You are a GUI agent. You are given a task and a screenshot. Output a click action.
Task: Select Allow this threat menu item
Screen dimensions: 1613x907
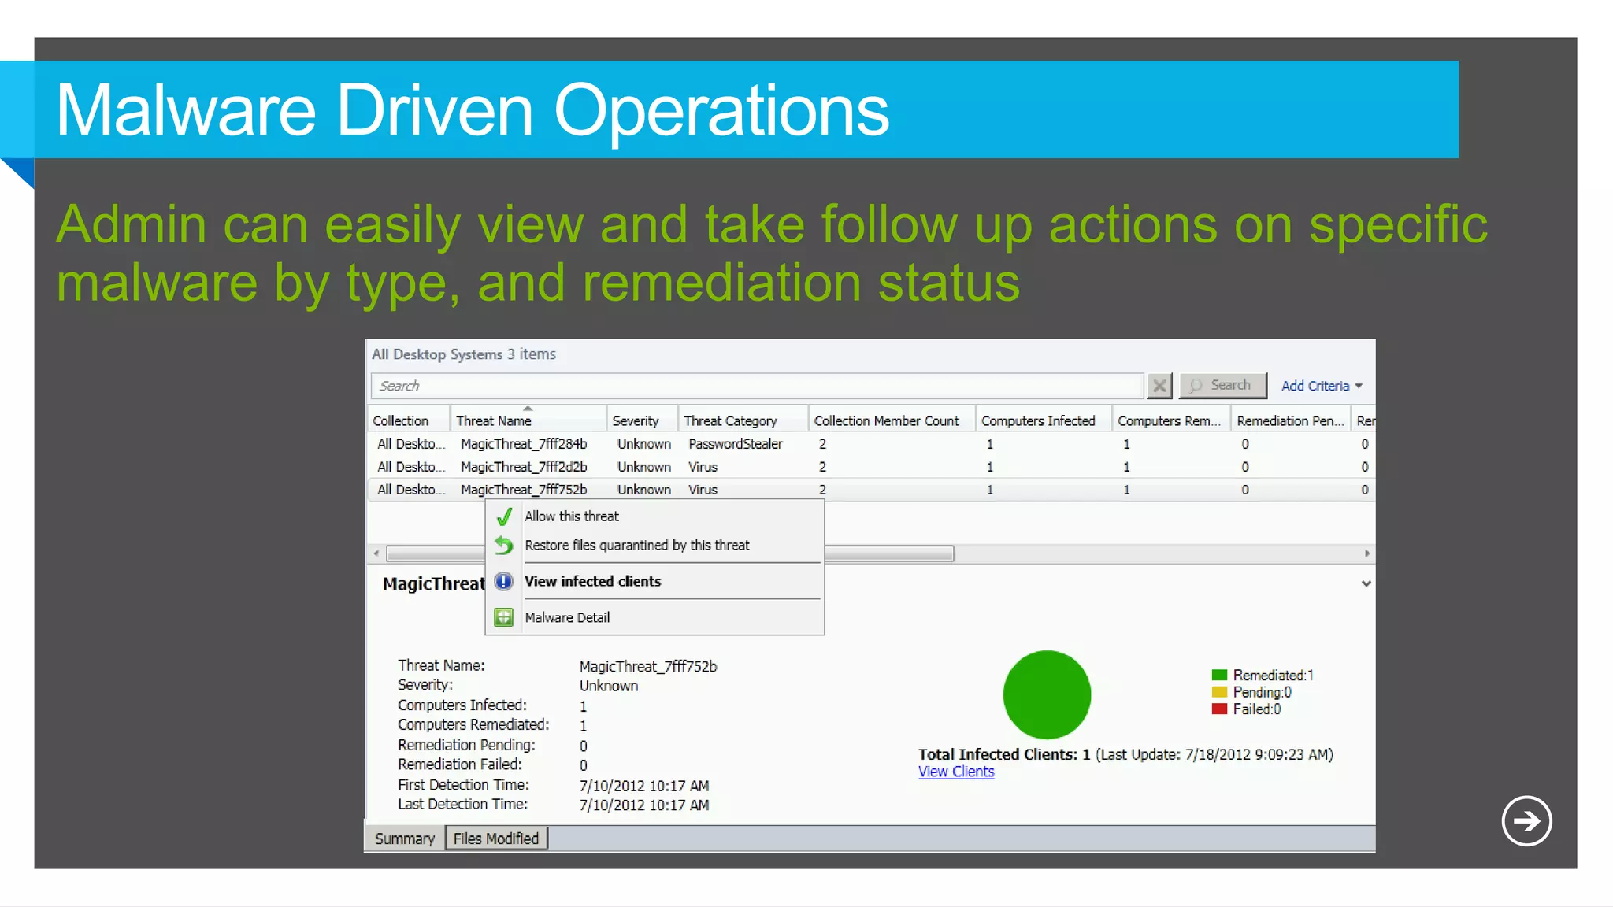coord(572,516)
